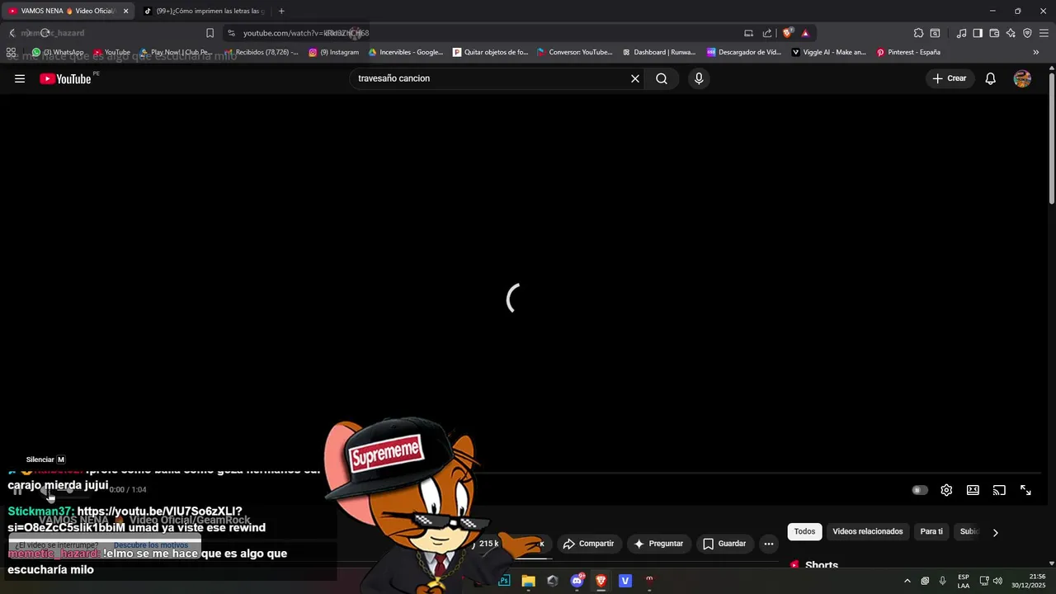Switch to theater mode in player
Viewport: 1056px width, 594px height.
tap(973, 490)
